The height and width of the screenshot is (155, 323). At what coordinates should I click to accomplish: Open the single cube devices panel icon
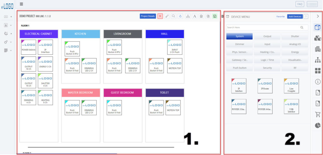(318, 27)
